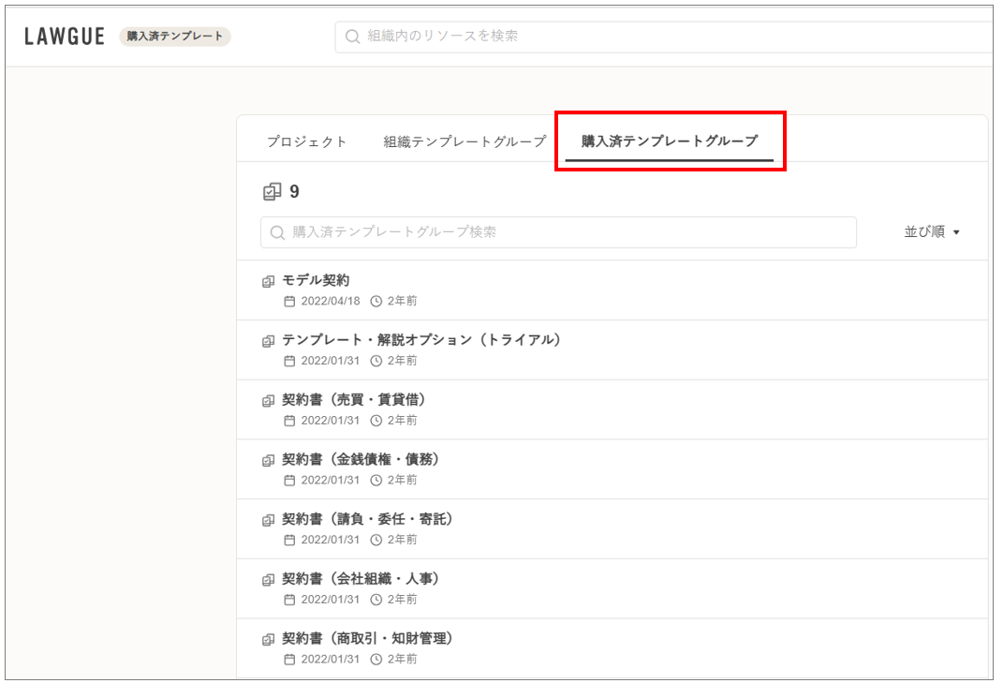Open テンプレート・解説オプション（トライアル） group
Screen dimensions: 1003x683
[421, 340]
